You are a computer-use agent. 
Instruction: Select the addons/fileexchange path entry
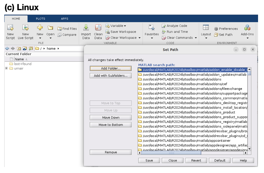193,89
